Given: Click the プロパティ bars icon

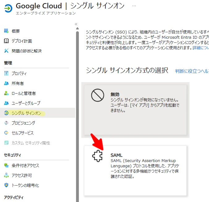Looking at the screenshot, I should [6, 73].
